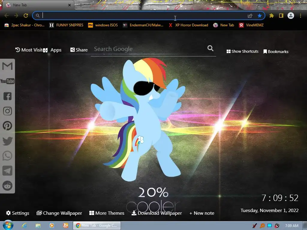Go forward in browser history
The width and height of the screenshot is (307, 230).
point(16,16)
